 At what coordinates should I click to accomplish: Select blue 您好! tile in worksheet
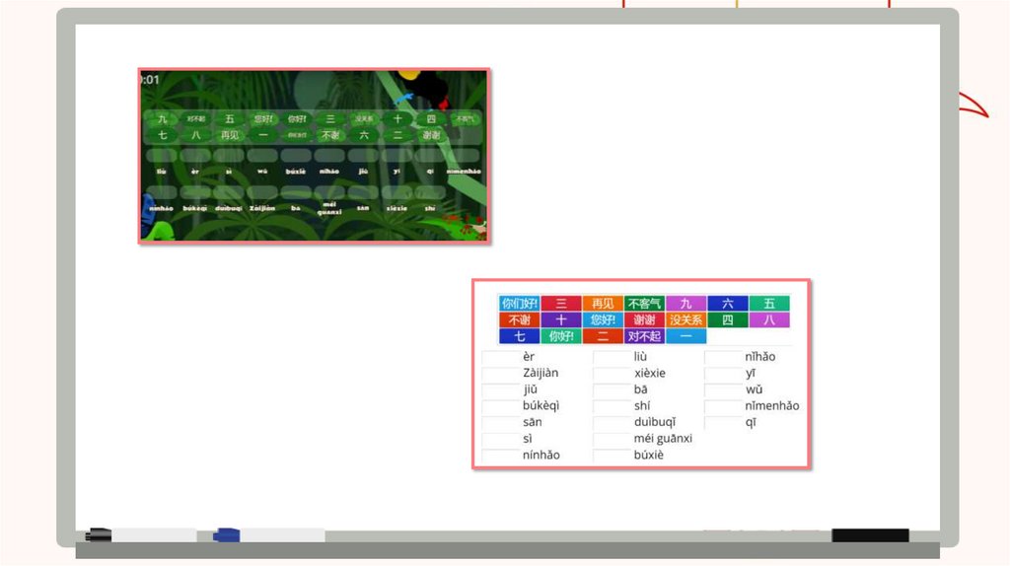point(603,320)
